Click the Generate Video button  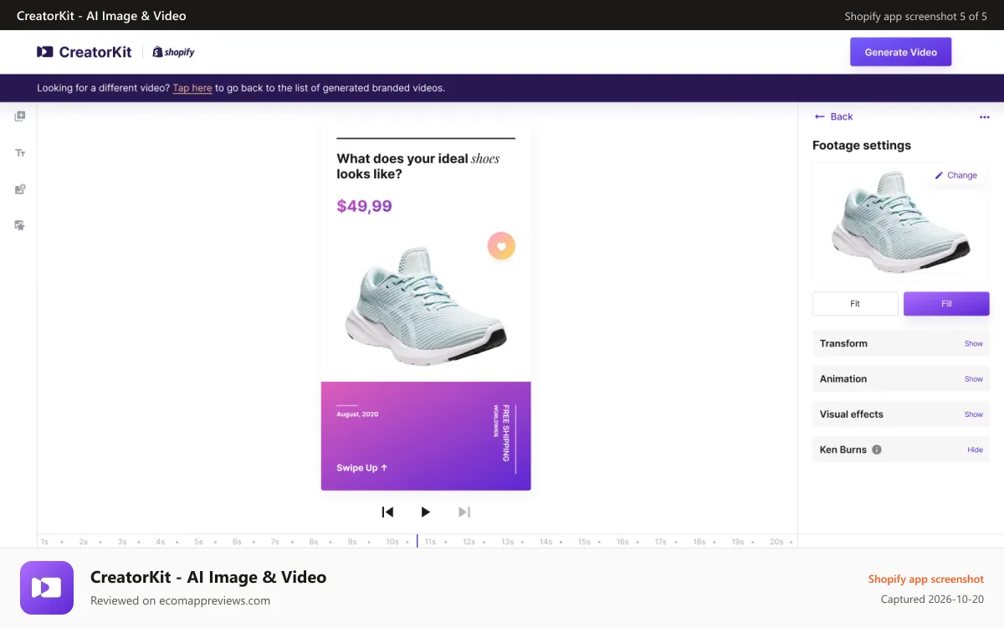[x=901, y=52]
